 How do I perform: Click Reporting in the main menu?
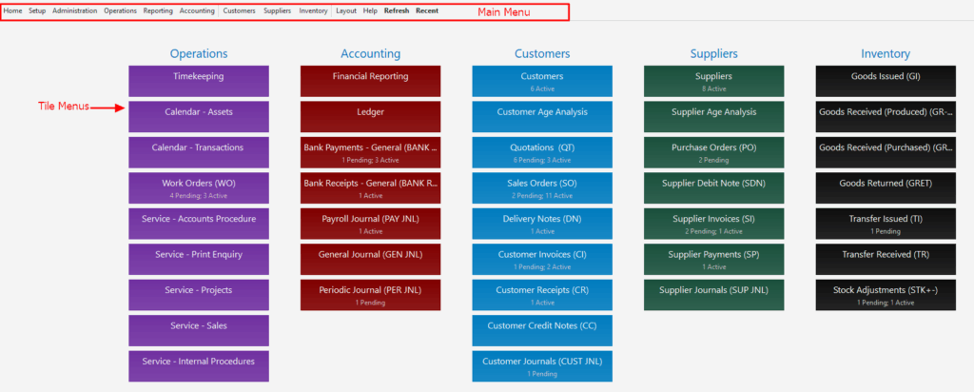click(x=158, y=10)
